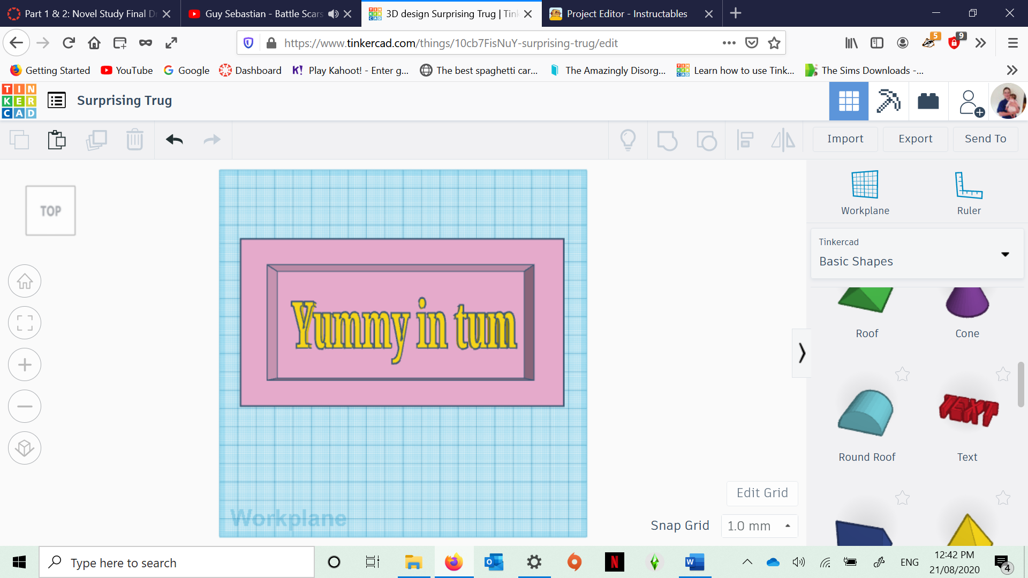Viewport: 1028px width, 578px height.
Task: Click the Round Roof shape thumbnail
Action: [865, 413]
